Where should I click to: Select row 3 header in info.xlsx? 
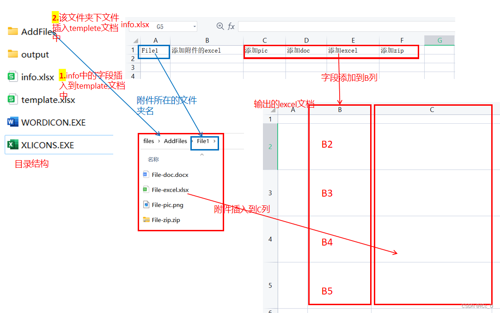tap(133, 67)
